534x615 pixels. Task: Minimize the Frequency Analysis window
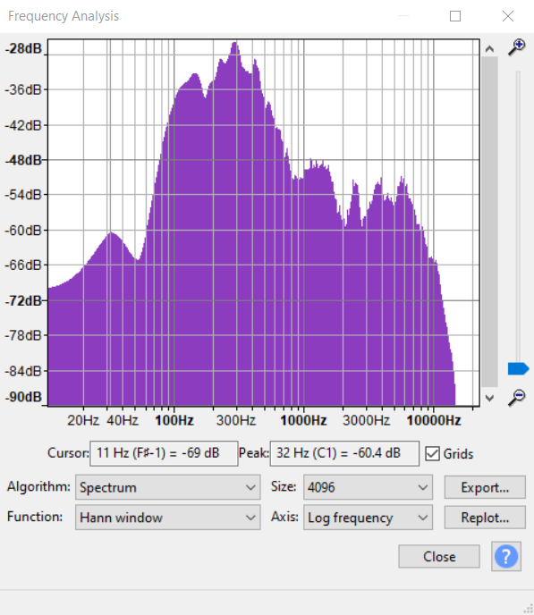coord(403,16)
